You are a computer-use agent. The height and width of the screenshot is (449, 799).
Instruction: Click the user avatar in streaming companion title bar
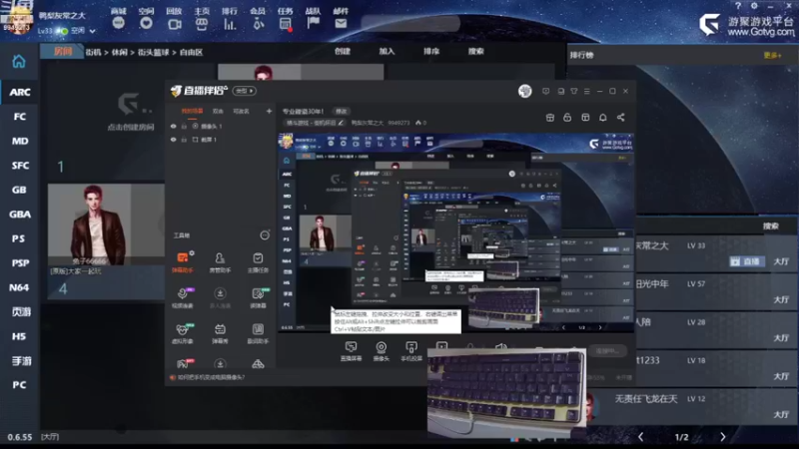point(525,91)
